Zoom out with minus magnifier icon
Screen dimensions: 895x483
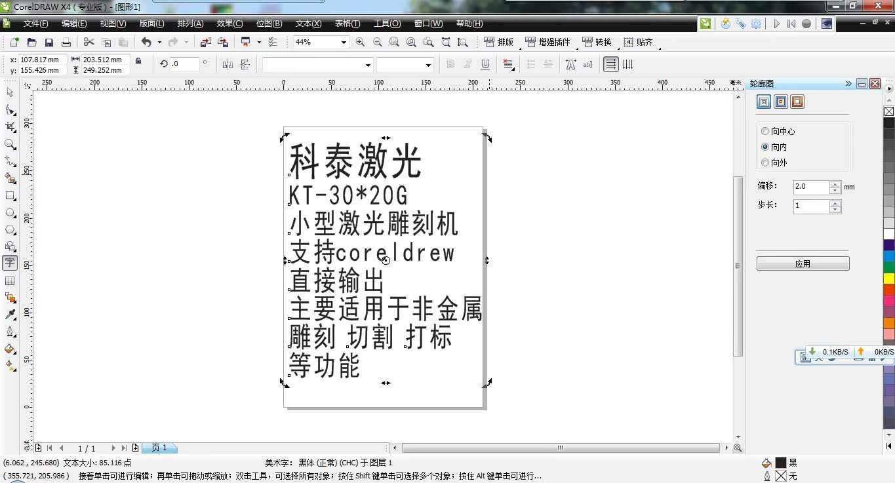point(377,42)
